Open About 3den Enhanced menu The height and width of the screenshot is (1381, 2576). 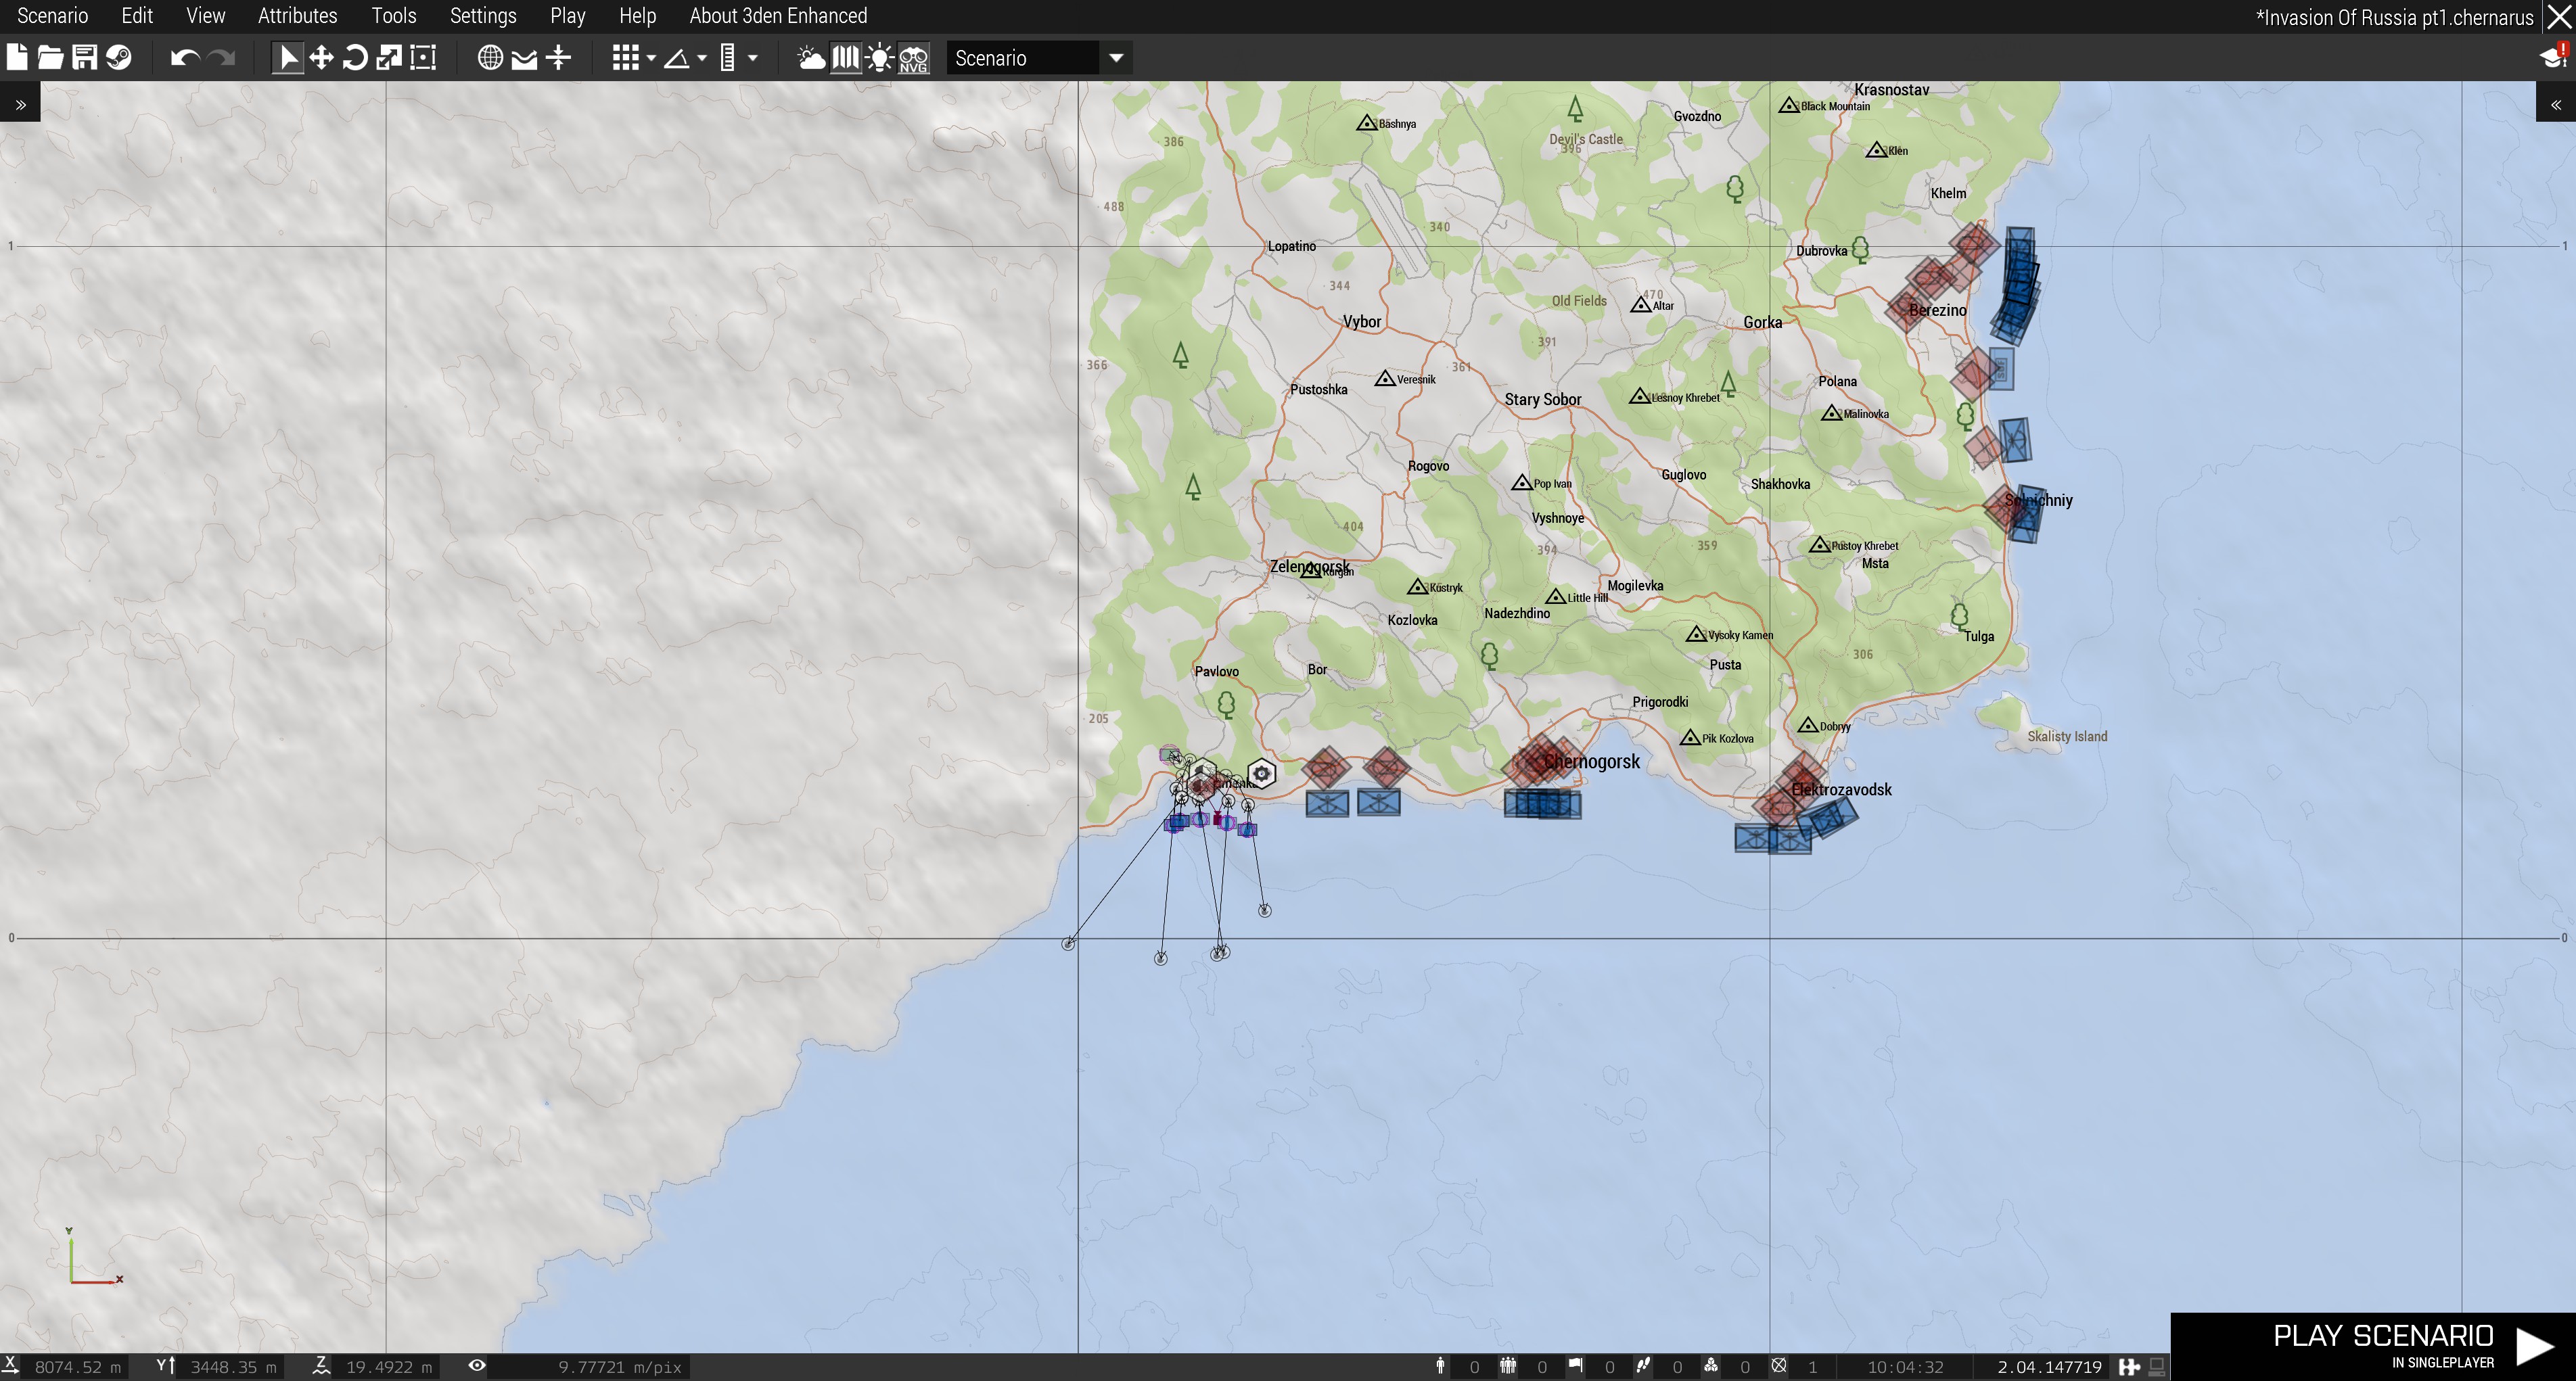coord(778,16)
